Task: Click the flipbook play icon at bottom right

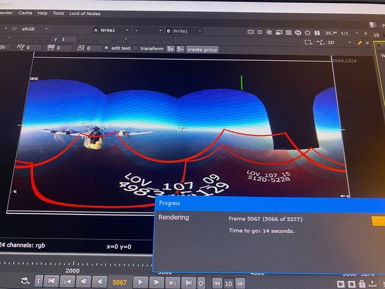Action: (x=341, y=284)
